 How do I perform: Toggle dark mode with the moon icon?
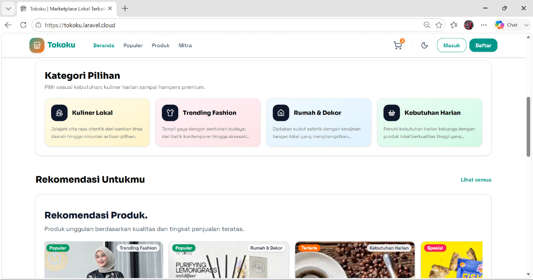(x=424, y=45)
